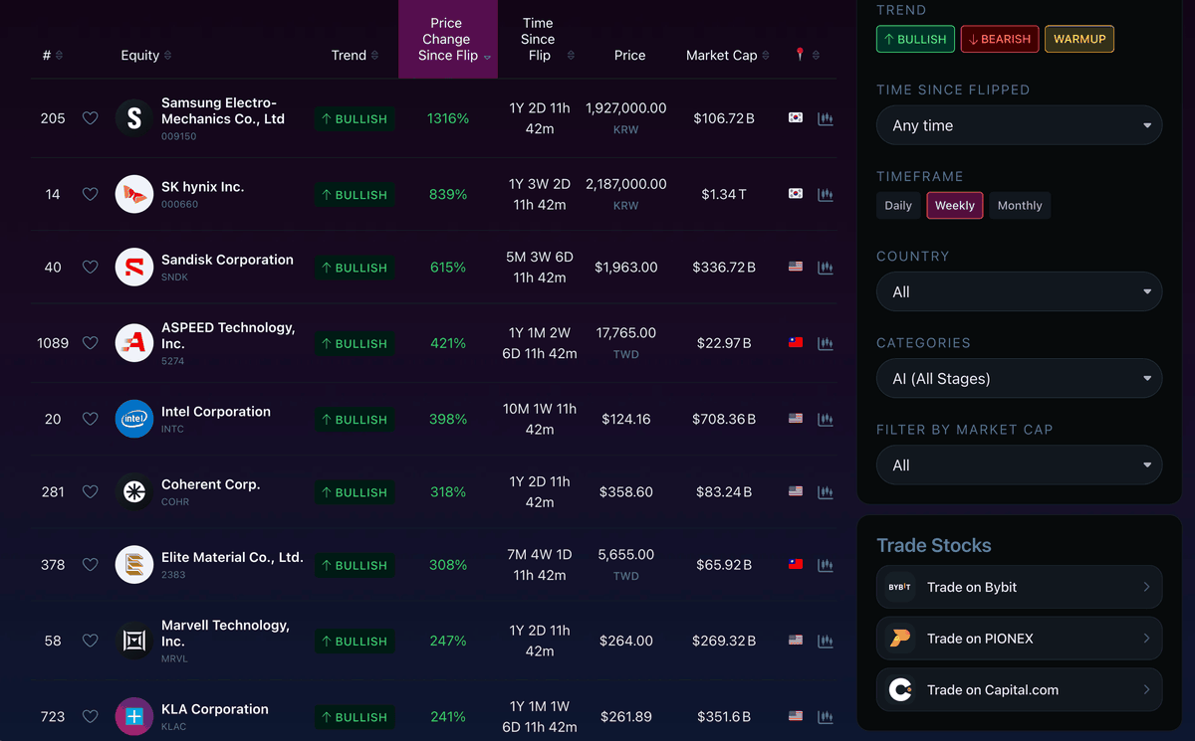Switch timeframe to Daily

point(898,205)
